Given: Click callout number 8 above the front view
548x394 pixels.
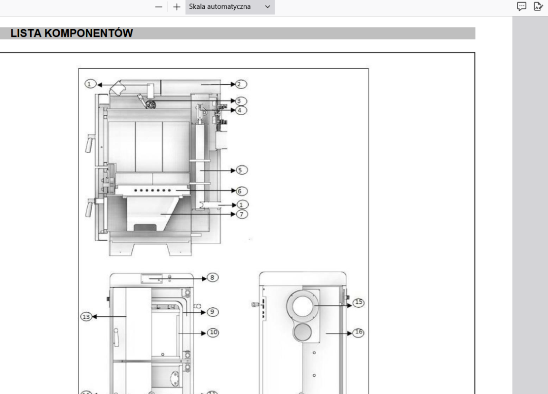Looking at the screenshot, I should pos(212,278).
